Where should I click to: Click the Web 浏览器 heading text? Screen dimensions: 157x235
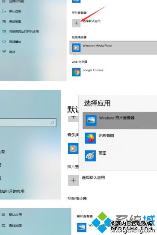80,62
